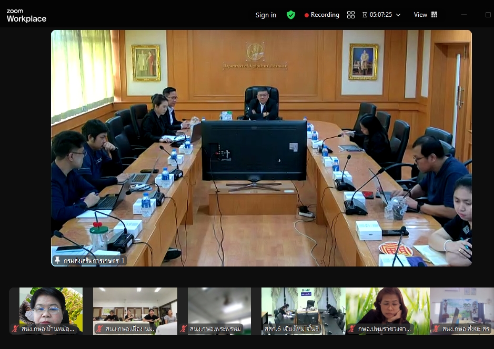This screenshot has height=349, width=494.
Task: Click the green encryption shield icon
Action: point(291,15)
